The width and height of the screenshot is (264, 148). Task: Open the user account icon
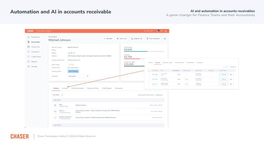166,31
